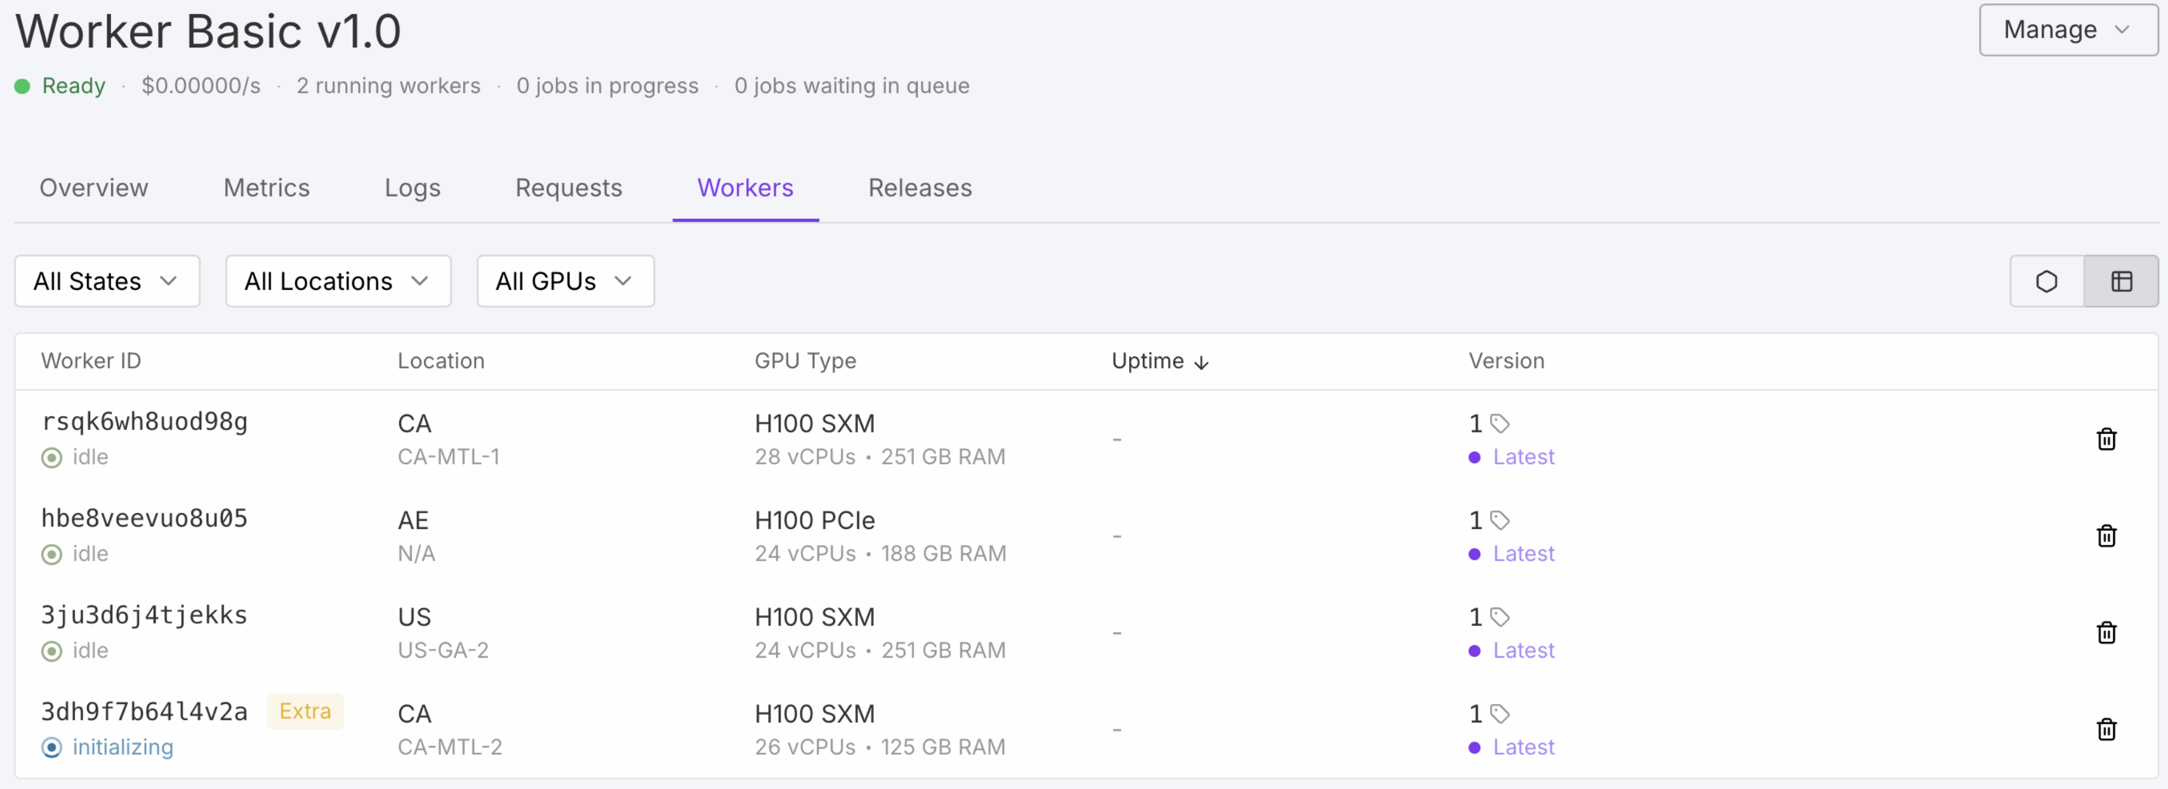The height and width of the screenshot is (789, 2168).
Task: Click version tag icon in 3dh9f7b64l4v2a row
Action: click(1500, 714)
